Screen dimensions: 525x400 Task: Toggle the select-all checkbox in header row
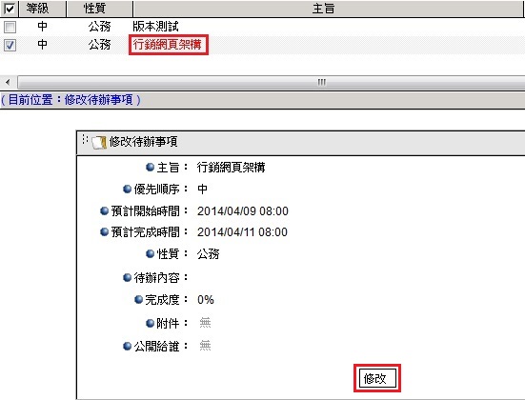[10, 9]
